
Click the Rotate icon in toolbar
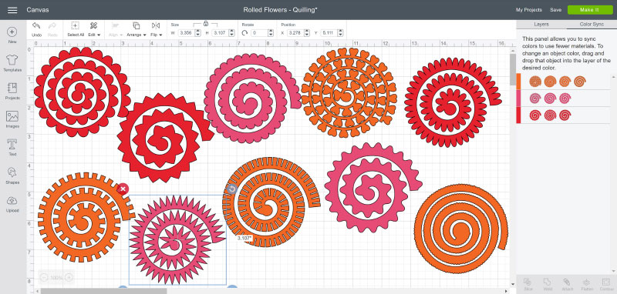(244, 33)
